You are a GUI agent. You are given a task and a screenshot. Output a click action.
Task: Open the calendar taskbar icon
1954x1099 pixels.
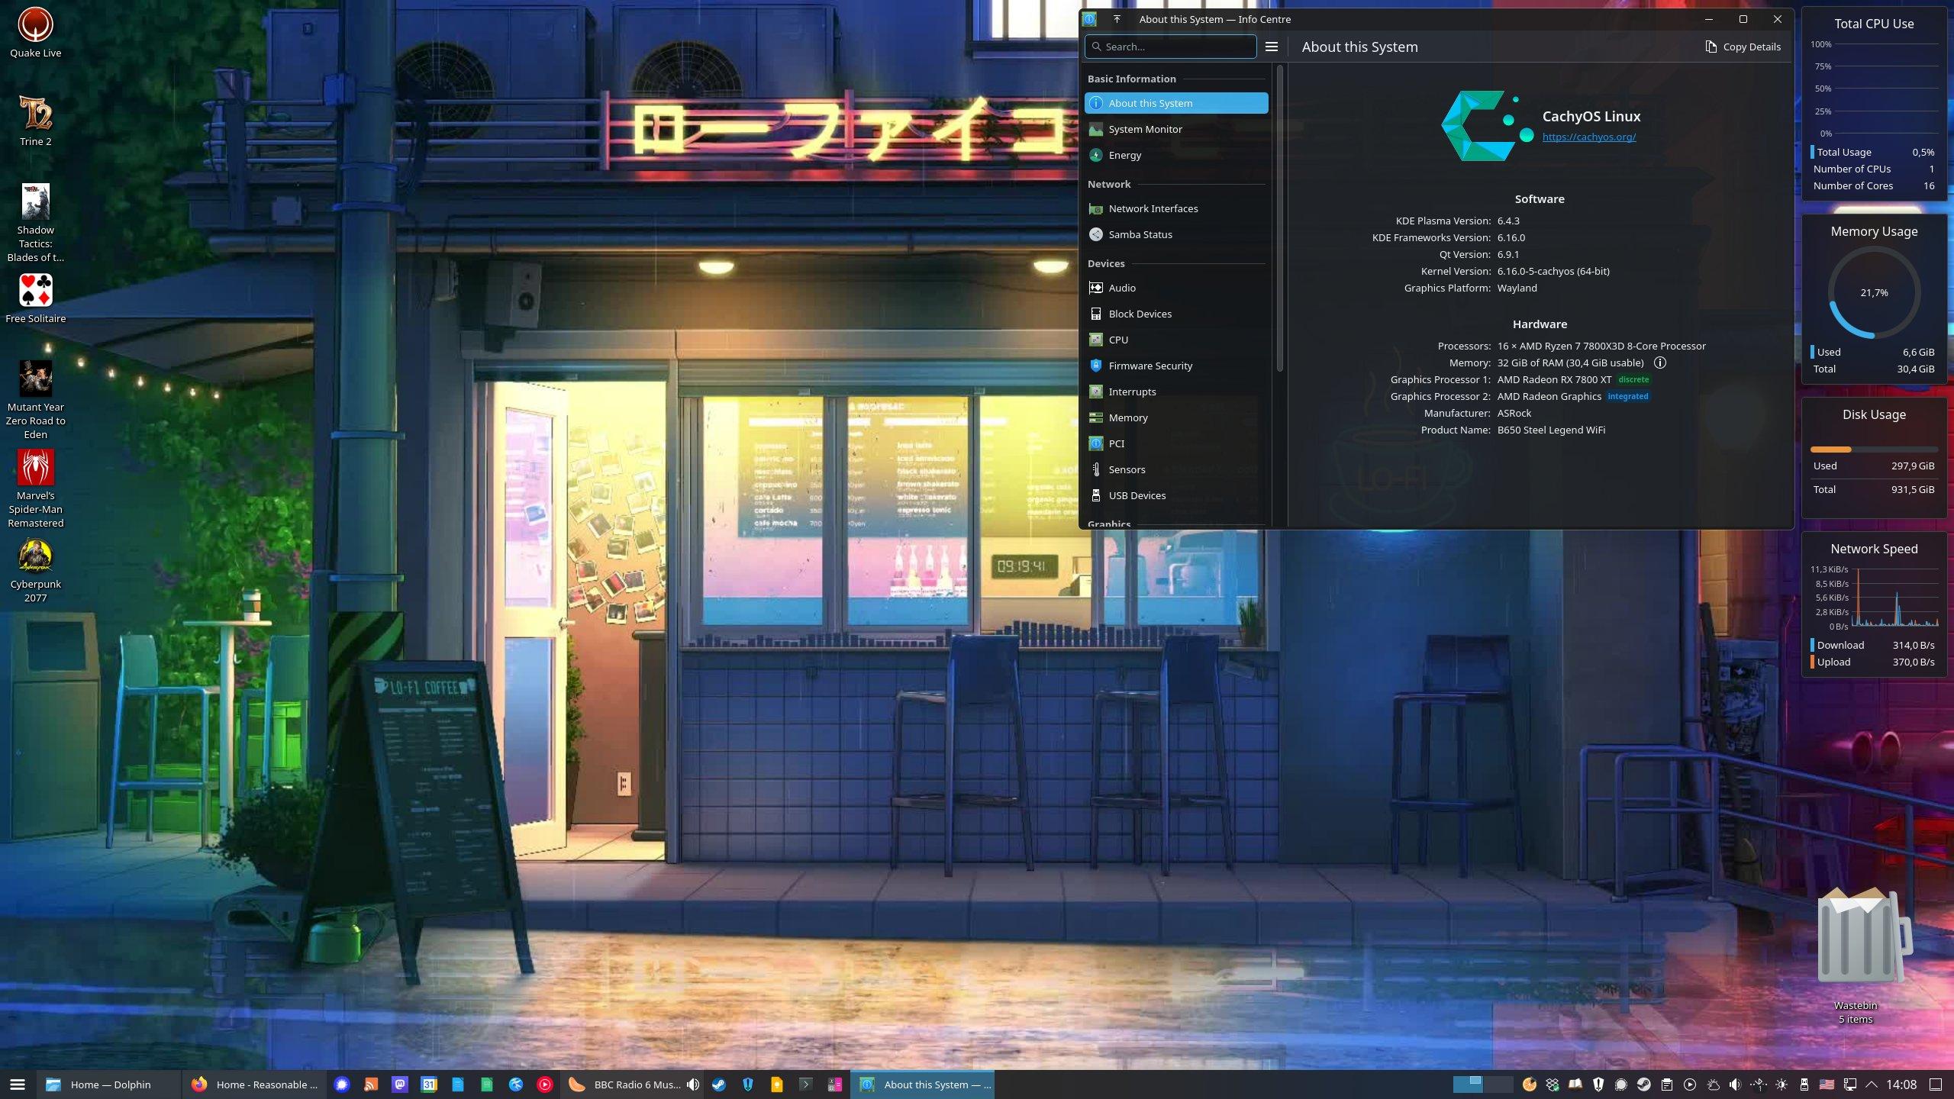429,1084
